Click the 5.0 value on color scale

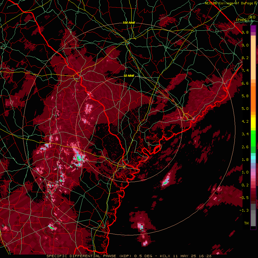coord(245,109)
